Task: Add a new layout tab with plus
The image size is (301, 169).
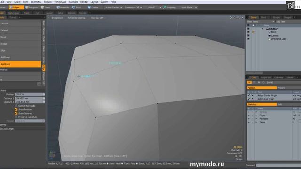Action: point(90,13)
